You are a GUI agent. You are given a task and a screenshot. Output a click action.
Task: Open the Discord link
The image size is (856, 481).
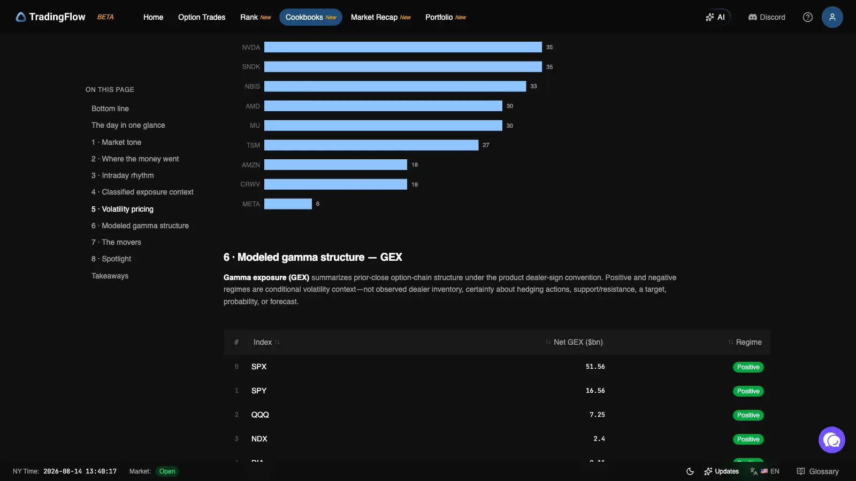[767, 17]
